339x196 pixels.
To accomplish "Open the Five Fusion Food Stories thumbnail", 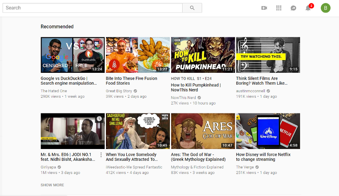I will pyautogui.click(x=138, y=55).
